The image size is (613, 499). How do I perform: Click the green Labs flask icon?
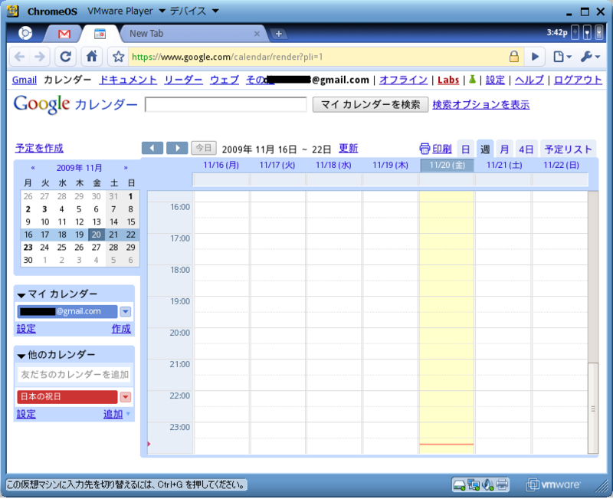(x=472, y=80)
